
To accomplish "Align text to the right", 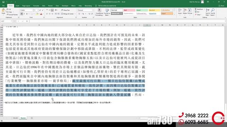I will 52,14.
